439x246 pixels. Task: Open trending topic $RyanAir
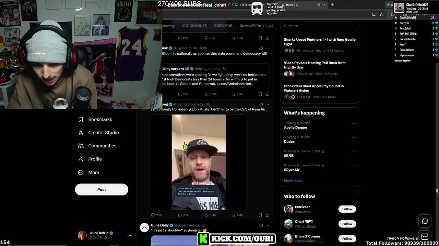(x=292, y=170)
